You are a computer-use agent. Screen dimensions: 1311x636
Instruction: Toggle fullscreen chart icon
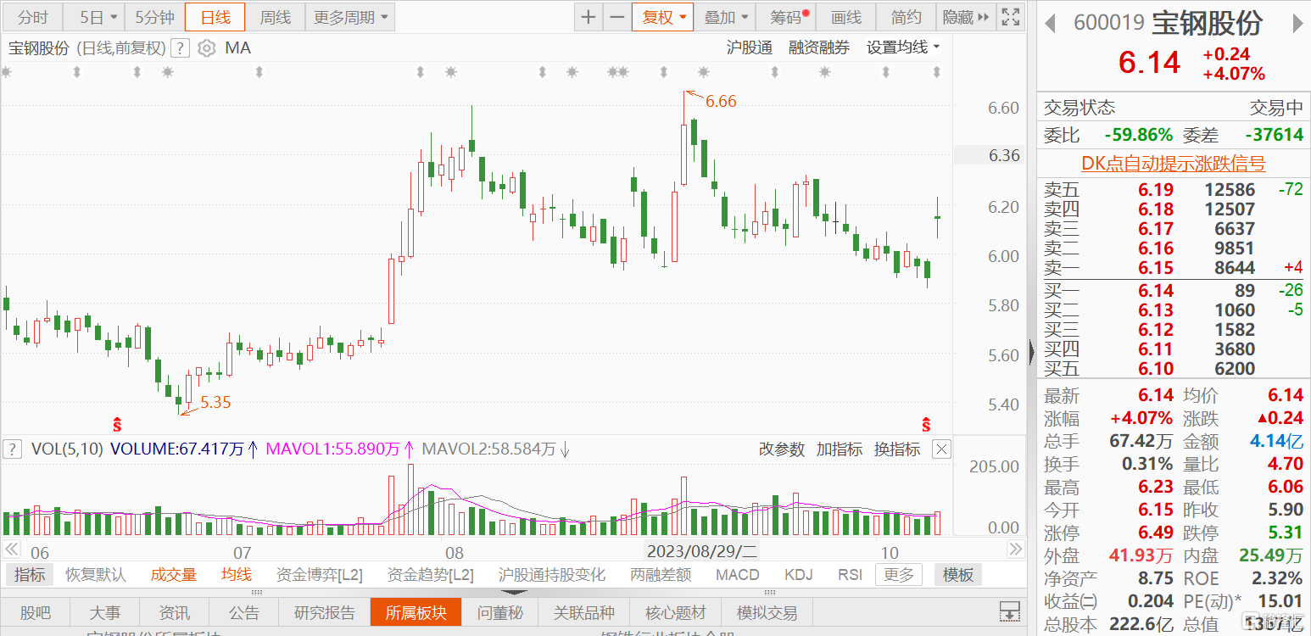click(1011, 17)
